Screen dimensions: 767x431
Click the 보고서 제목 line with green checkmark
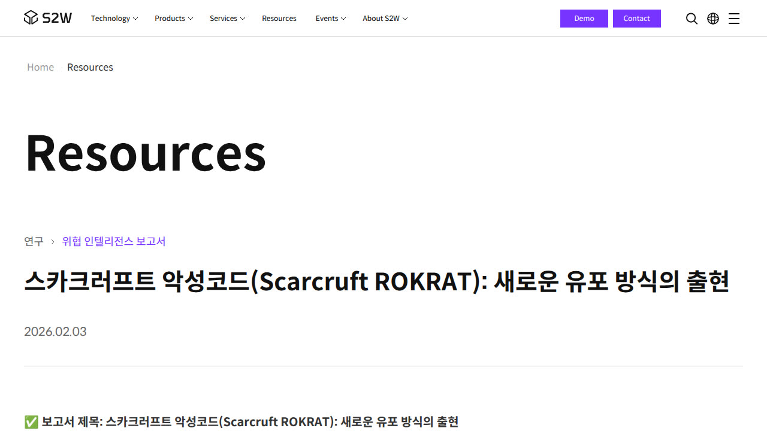[241, 422]
